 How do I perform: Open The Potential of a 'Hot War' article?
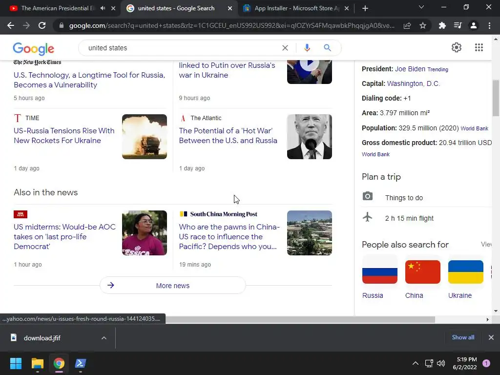click(x=228, y=136)
